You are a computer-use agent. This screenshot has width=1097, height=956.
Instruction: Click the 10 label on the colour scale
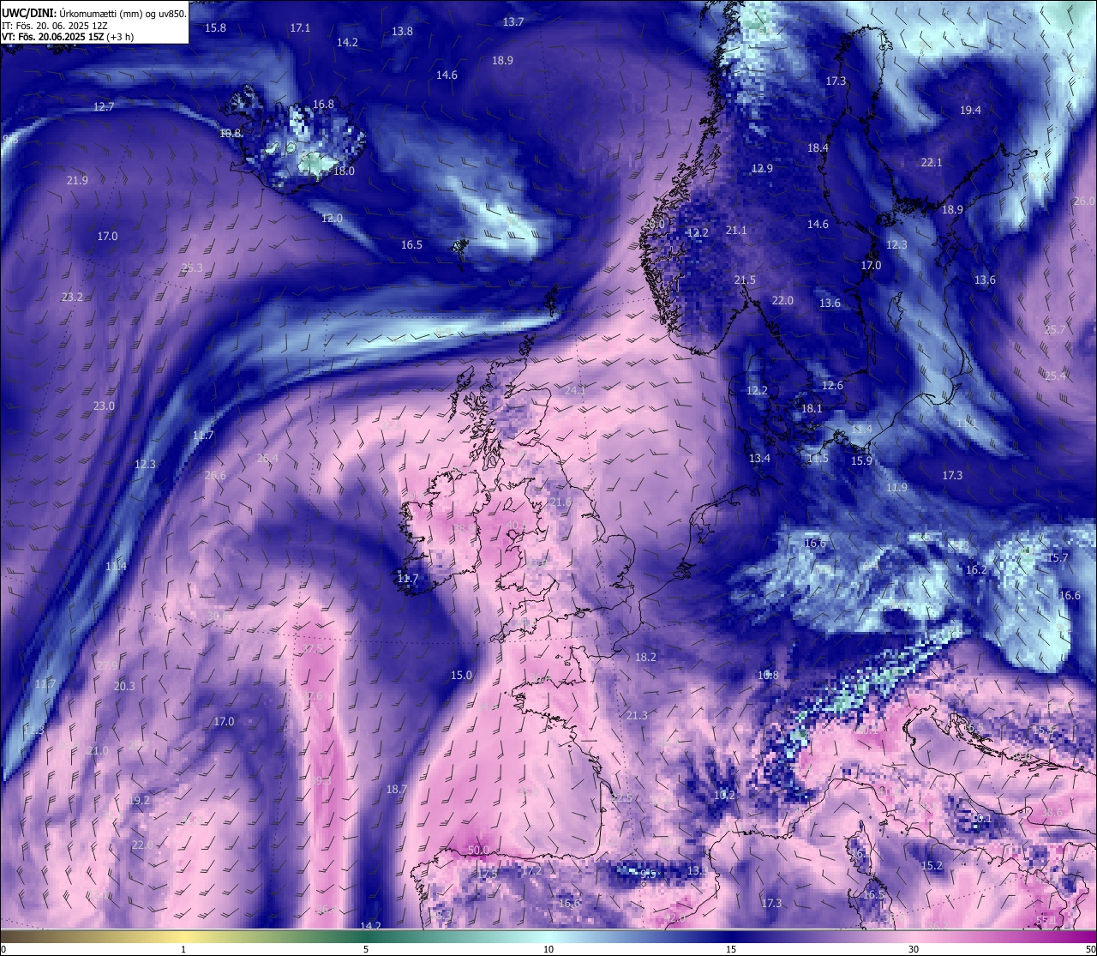click(x=548, y=949)
